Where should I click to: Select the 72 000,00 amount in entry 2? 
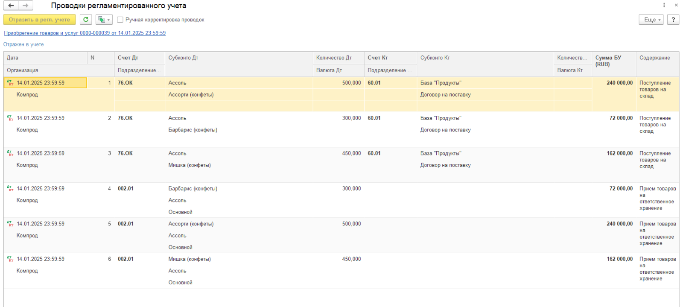(621, 118)
